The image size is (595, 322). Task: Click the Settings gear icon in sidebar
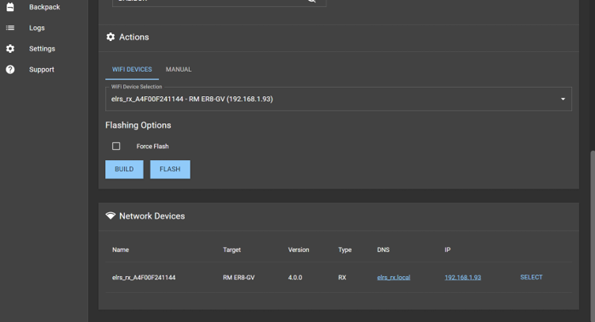point(10,49)
